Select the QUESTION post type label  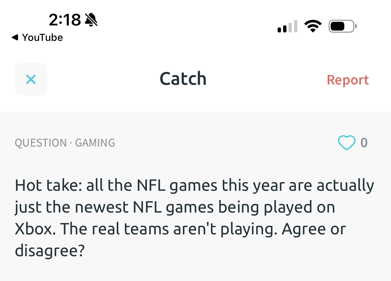(x=41, y=143)
